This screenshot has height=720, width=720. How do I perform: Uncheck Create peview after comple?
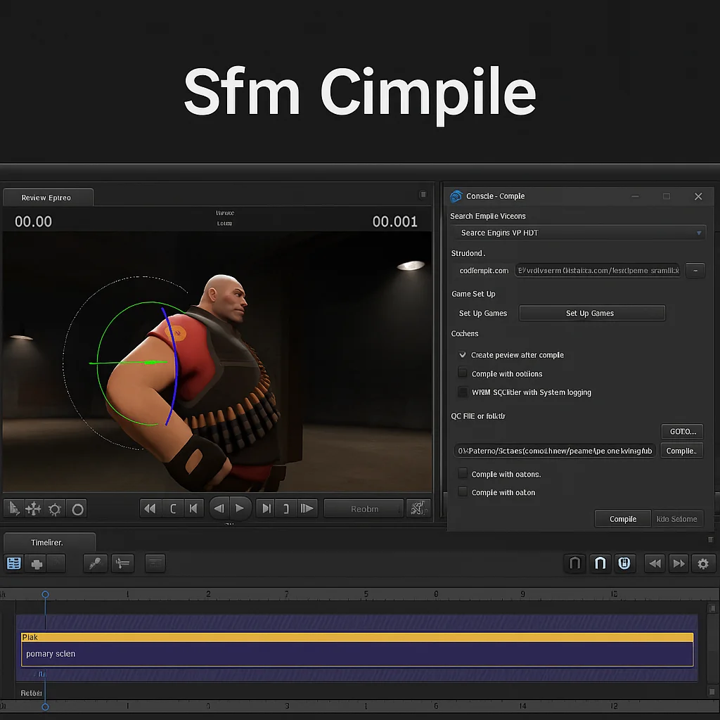(x=463, y=354)
